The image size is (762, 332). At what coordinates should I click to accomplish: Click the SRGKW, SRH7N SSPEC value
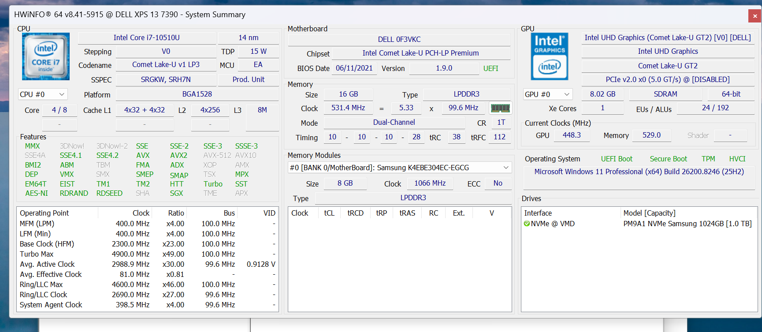point(166,80)
